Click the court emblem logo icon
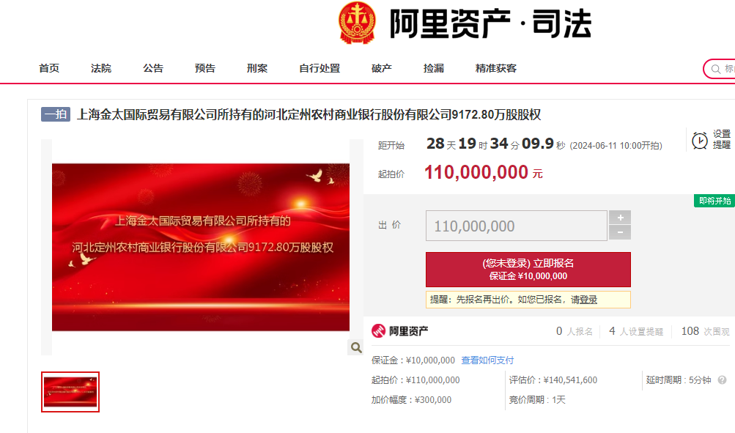 [357, 23]
